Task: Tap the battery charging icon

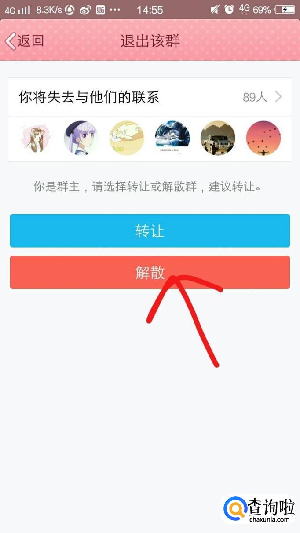Action: (x=284, y=10)
